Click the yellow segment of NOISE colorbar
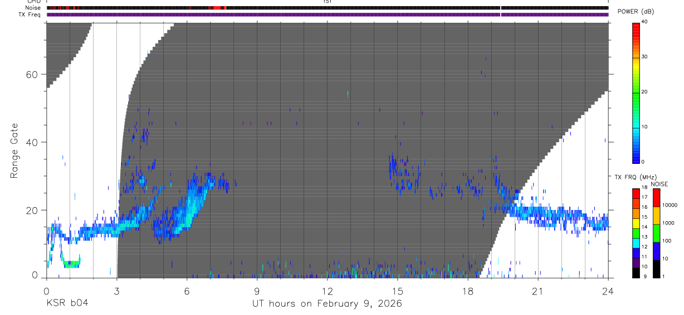Viewport: 684px width, 315px height. 656,216
